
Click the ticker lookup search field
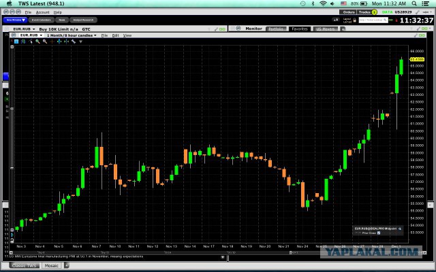click(x=373, y=20)
